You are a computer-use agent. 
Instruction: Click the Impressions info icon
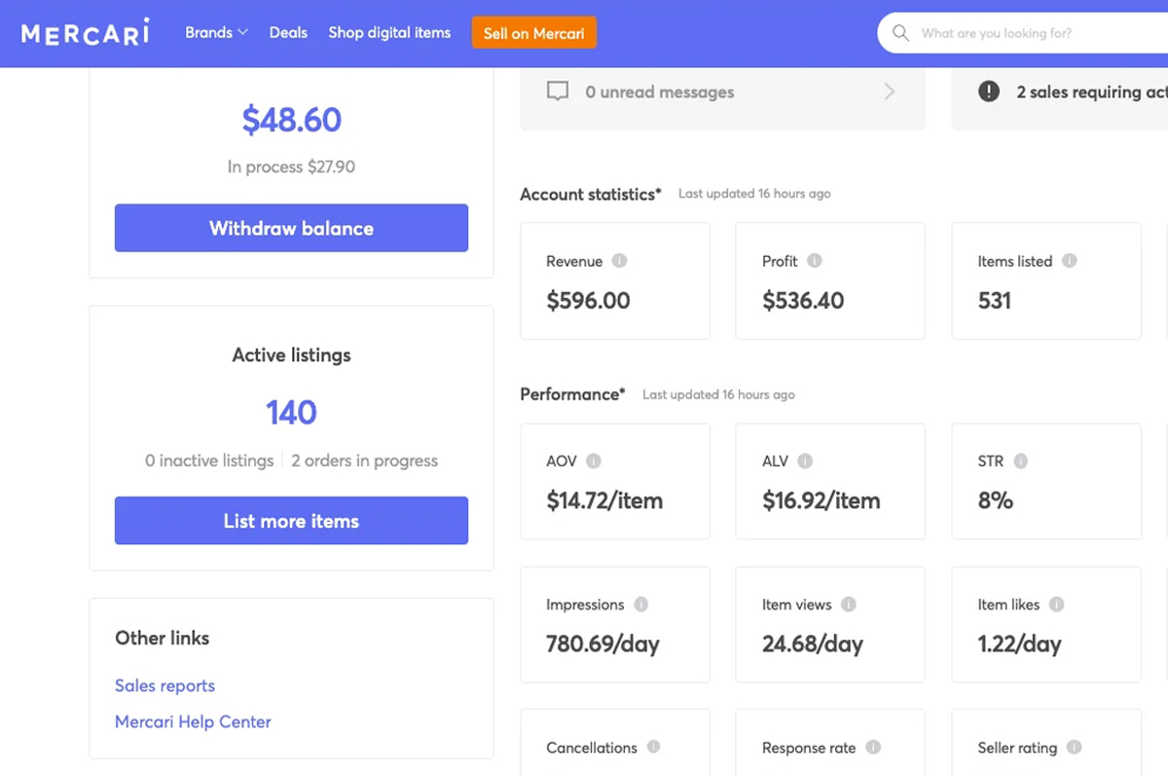(x=641, y=605)
